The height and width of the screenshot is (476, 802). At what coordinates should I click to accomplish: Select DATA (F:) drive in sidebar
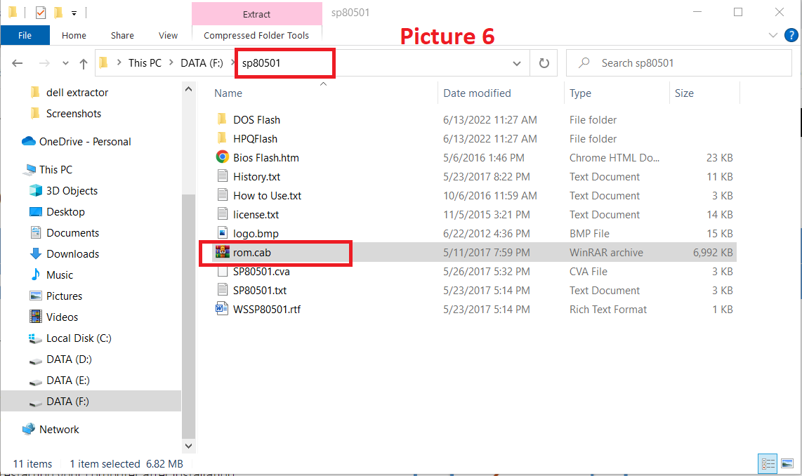[x=59, y=401]
